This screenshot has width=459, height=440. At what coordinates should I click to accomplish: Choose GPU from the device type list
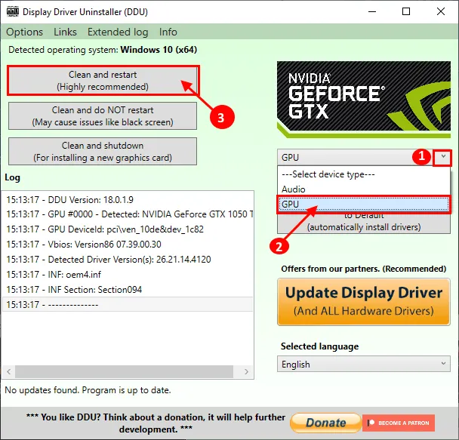[x=363, y=204]
